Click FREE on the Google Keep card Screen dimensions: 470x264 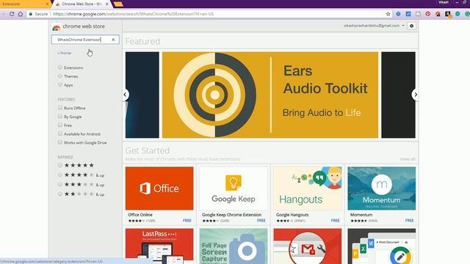tap(261, 221)
